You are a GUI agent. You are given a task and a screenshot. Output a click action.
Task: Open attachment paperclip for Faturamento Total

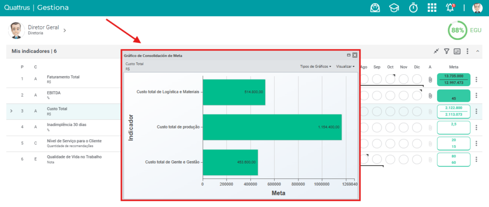pyautogui.click(x=430, y=79)
